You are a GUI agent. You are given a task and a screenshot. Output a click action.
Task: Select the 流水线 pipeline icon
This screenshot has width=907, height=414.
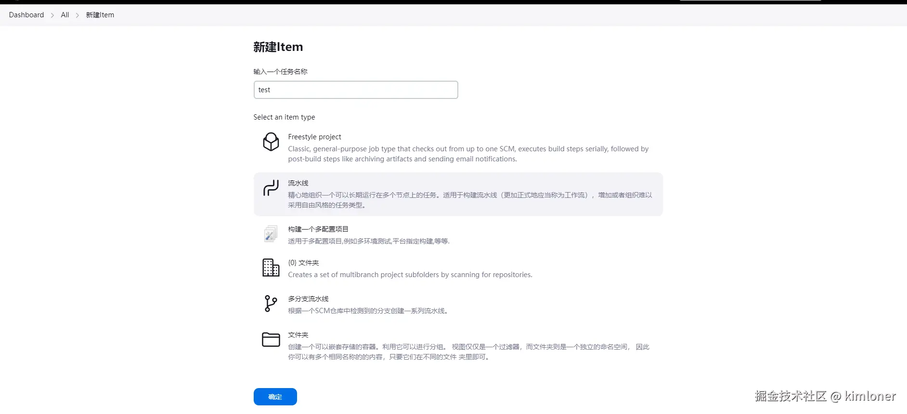pos(271,188)
